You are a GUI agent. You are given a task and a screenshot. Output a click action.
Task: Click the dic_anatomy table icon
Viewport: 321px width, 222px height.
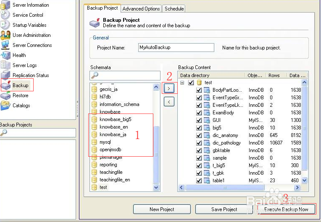[207, 135]
